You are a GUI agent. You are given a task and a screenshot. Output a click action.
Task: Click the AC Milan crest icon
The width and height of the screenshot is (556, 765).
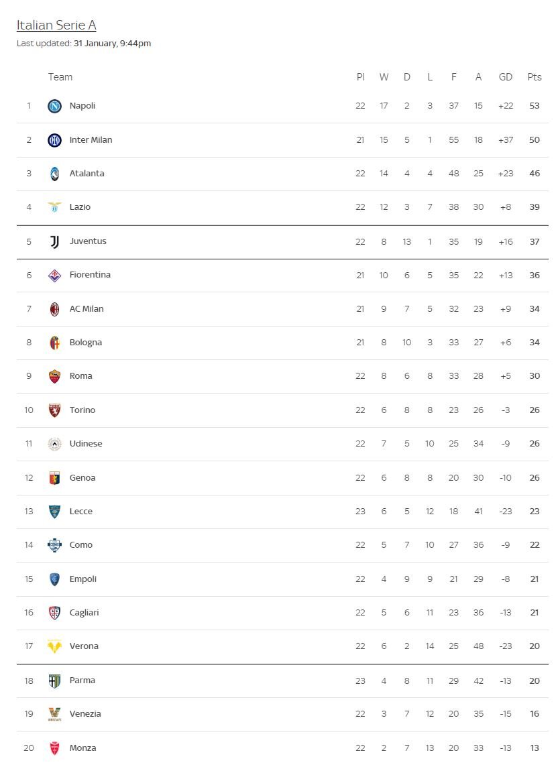tap(54, 309)
